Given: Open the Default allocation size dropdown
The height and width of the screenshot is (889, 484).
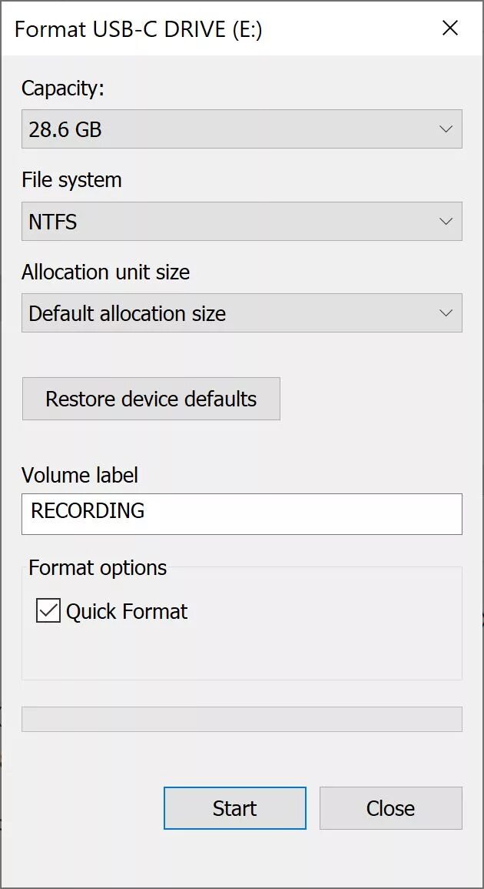Looking at the screenshot, I should tap(230, 313).
